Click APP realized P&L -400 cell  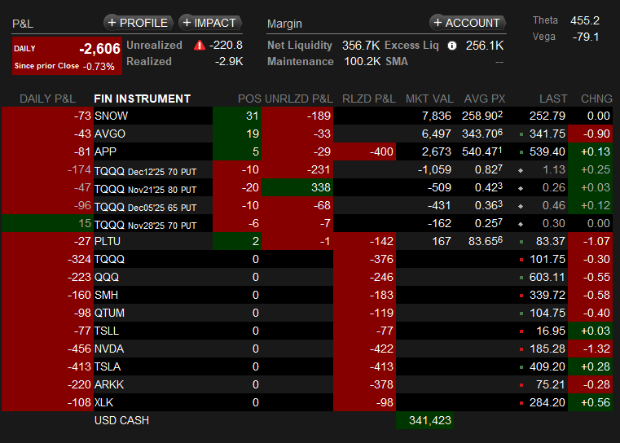pyautogui.click(x=364, y=151)
